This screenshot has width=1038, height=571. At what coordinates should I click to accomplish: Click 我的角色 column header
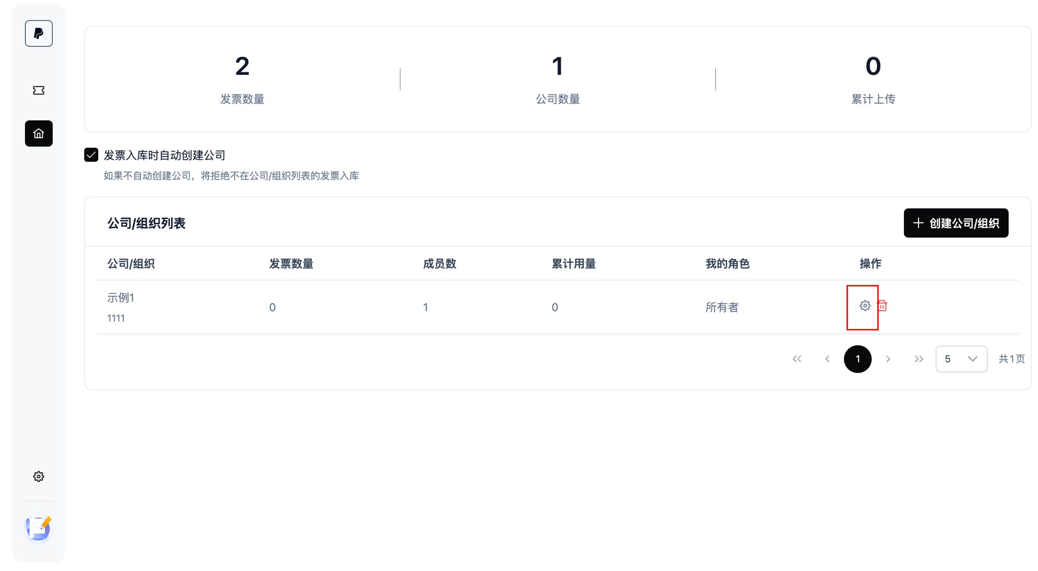727,264
